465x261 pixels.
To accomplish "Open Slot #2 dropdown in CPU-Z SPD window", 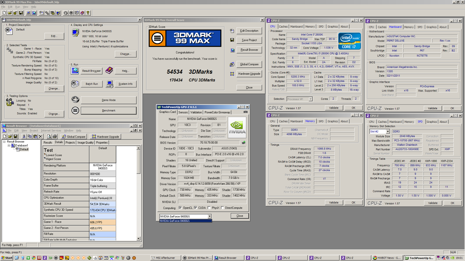I will coord(388,132).
